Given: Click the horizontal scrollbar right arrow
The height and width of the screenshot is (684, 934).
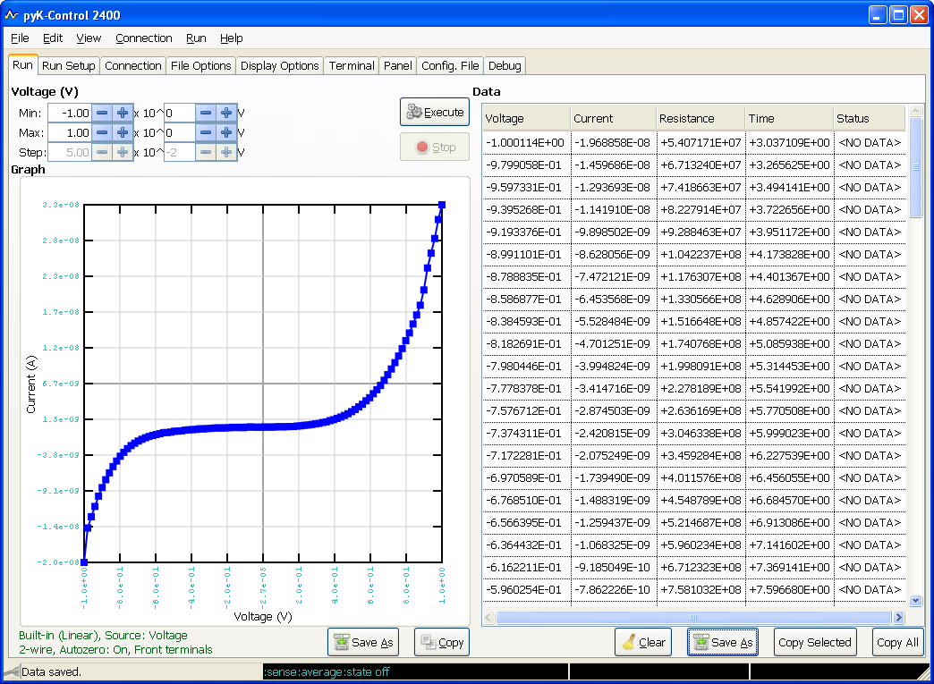Looking at the screenshot, I should click(899, 617).
